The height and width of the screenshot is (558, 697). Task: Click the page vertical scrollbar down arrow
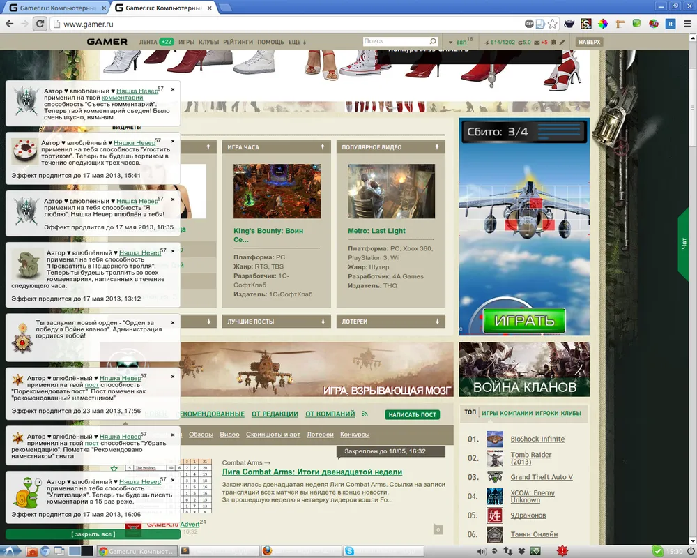(693, 541)
